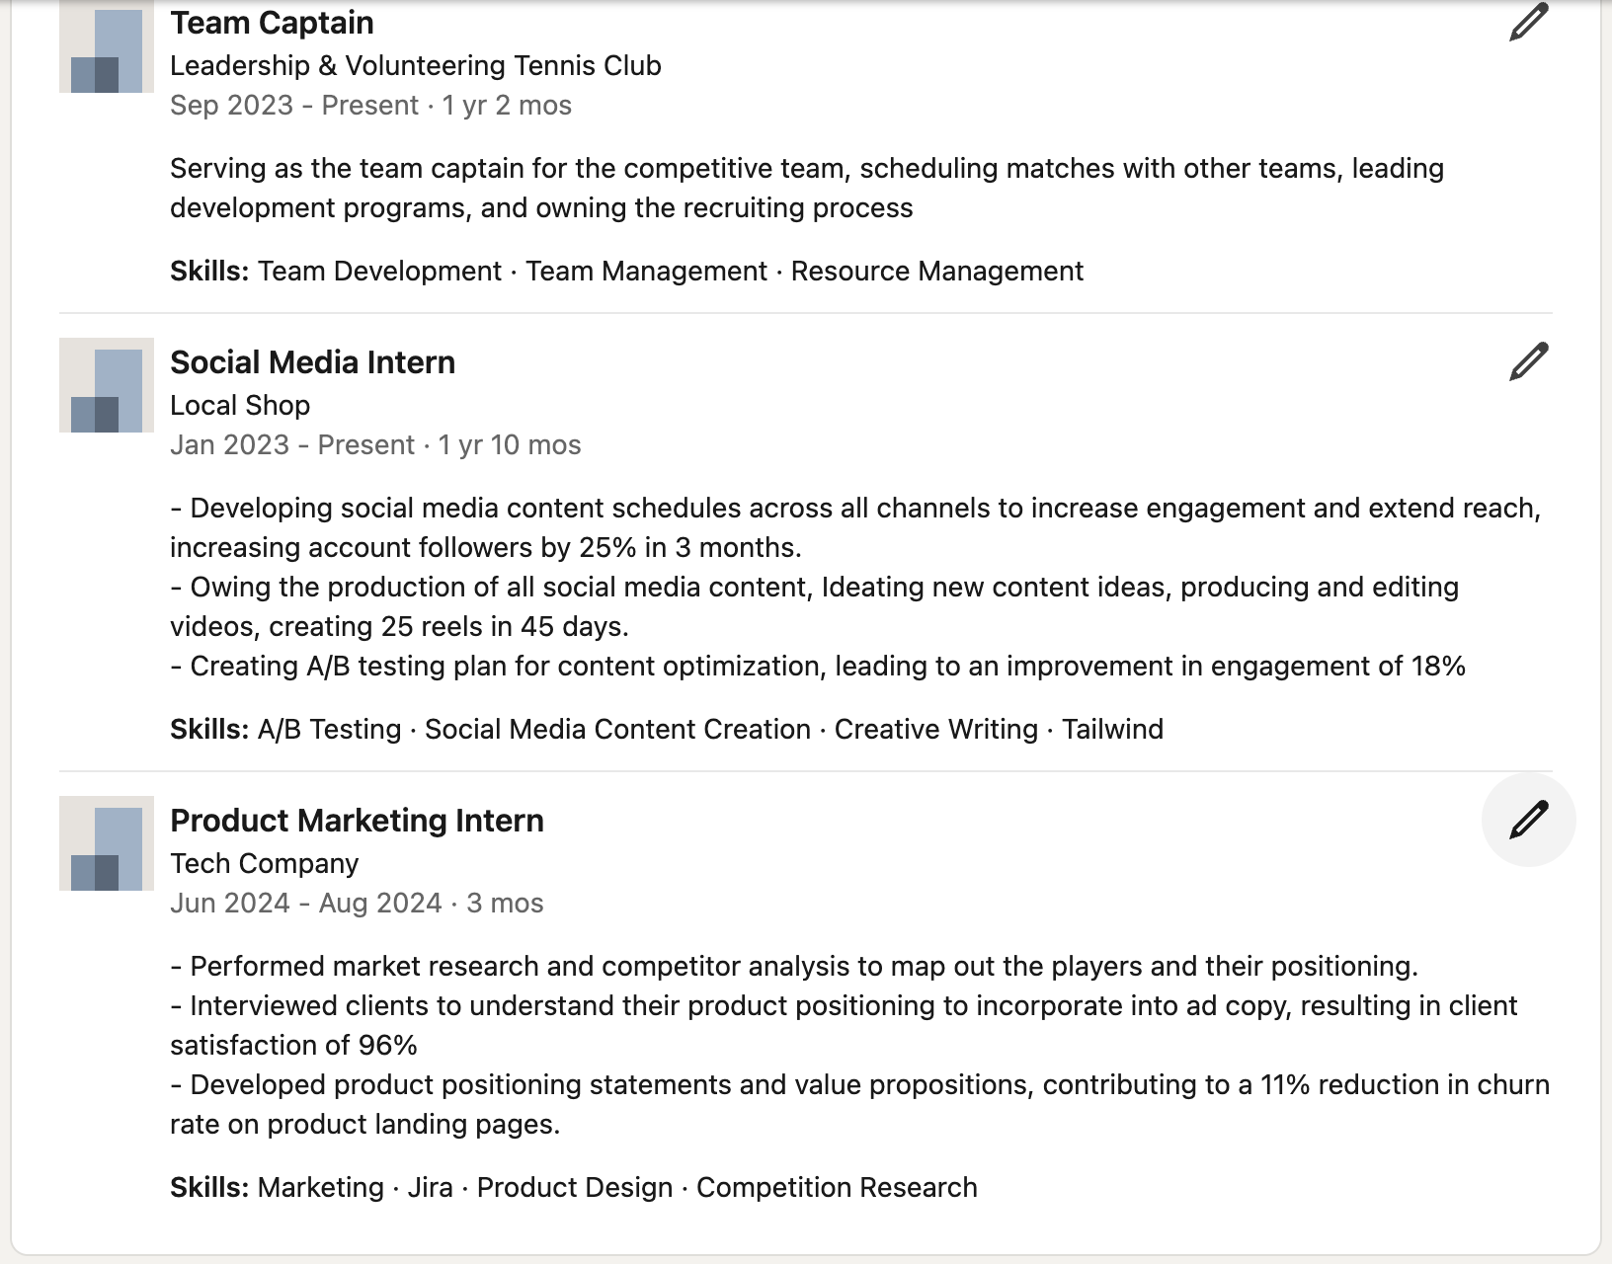Open the Social Media Intern position entry

coord(312,361)
